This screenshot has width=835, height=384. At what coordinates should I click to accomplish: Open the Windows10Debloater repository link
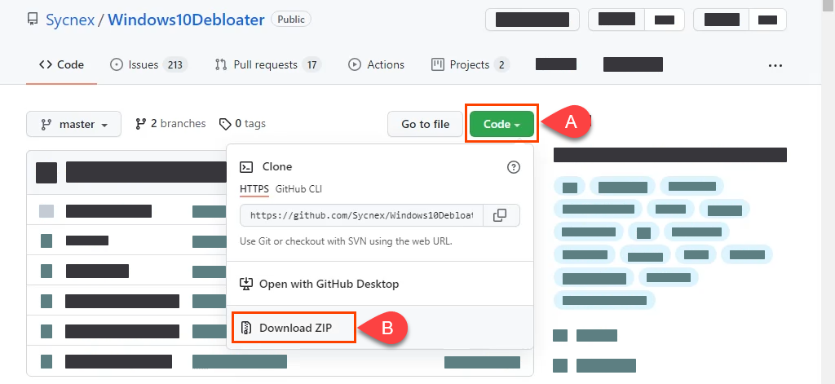click(x=187, y=20)
